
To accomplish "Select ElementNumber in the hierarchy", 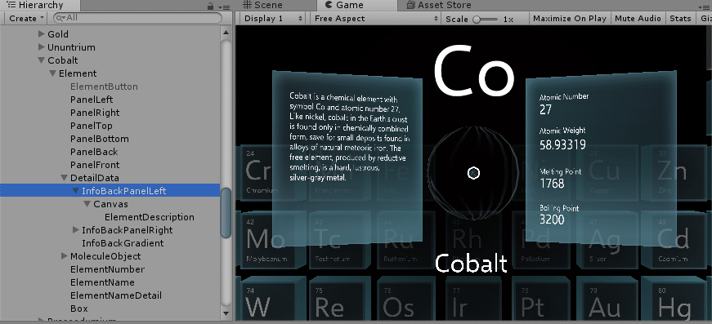I will tap(108, 269).
